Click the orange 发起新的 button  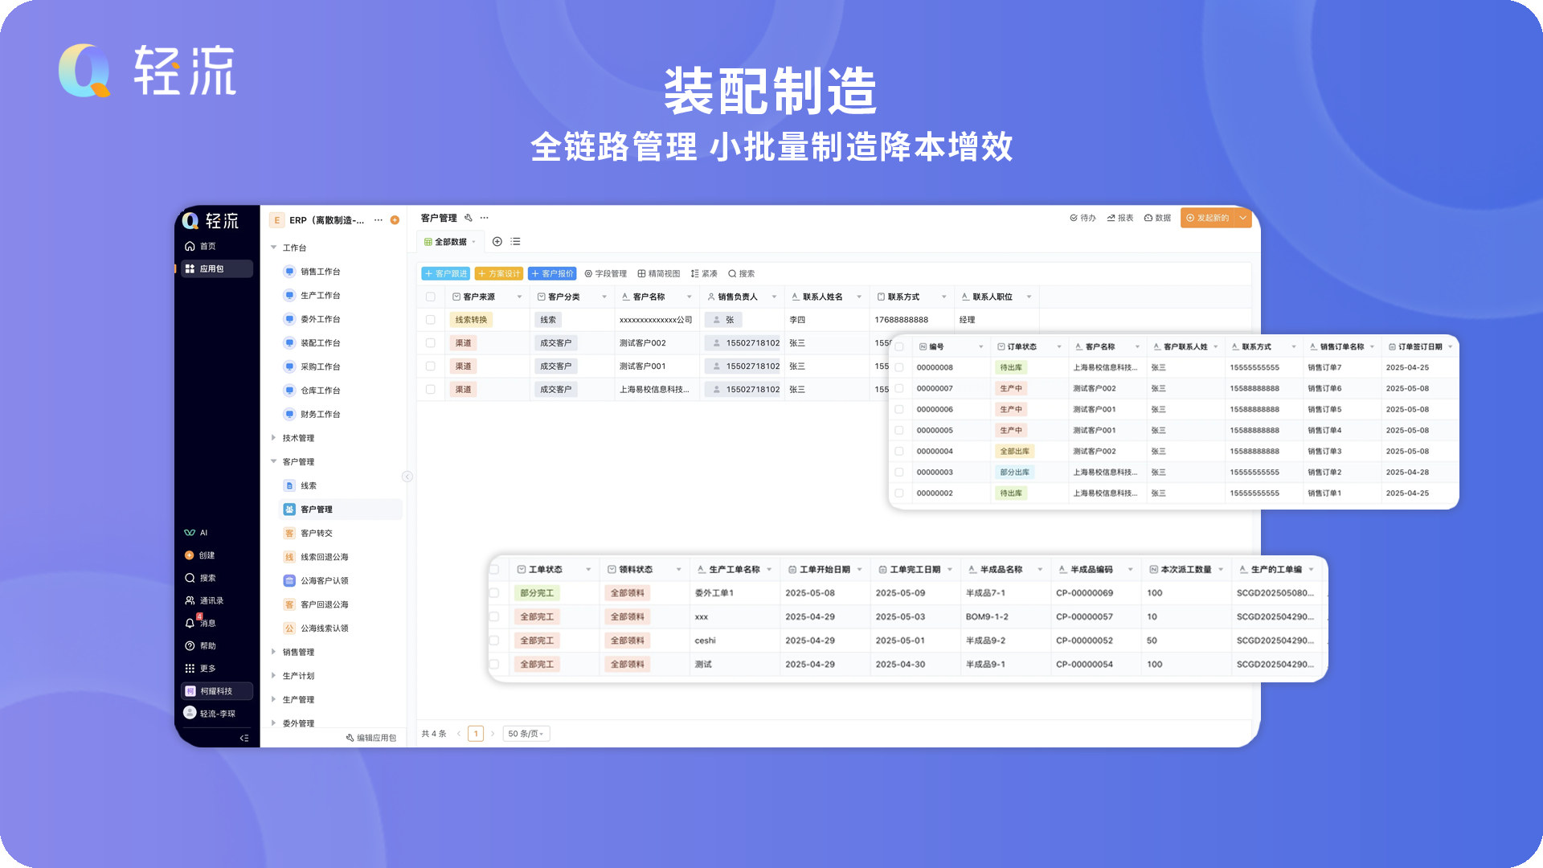(x=1208, y=218)
